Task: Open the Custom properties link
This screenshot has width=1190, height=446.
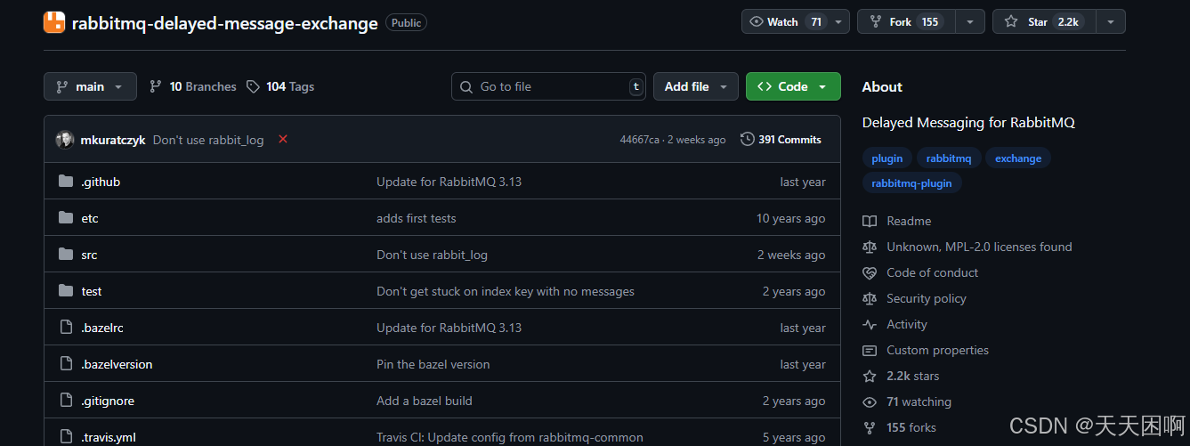Action: 926,350
